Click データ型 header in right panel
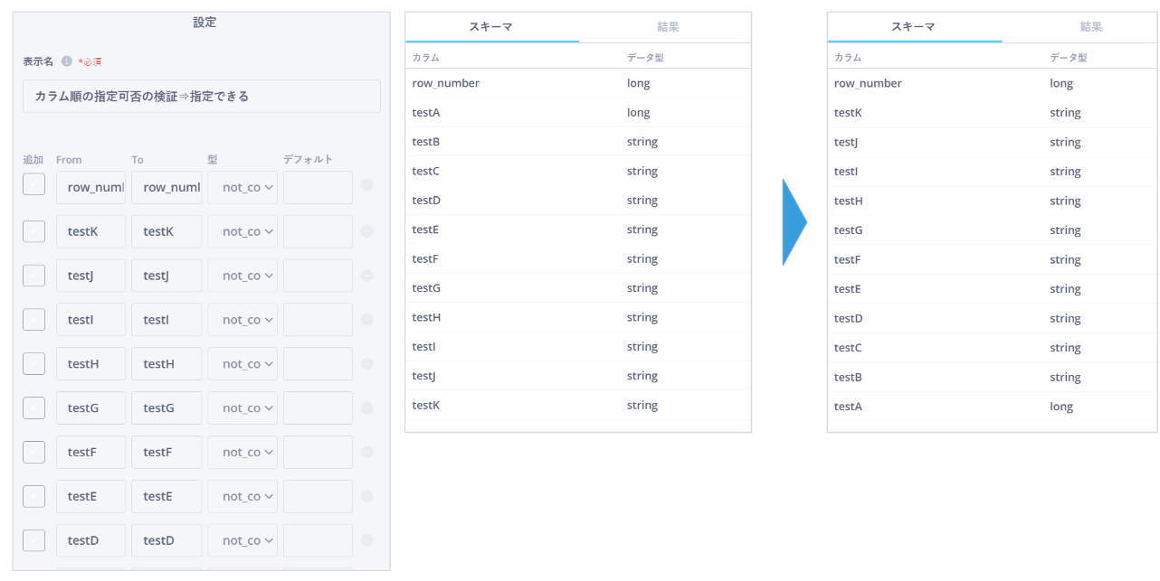Screen dimensions: 1160x581 coord(1069,57)
